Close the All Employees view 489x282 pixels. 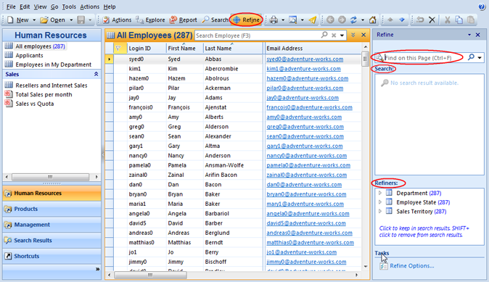363,35
